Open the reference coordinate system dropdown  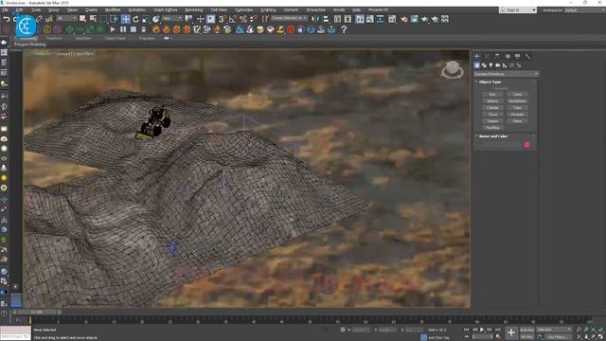(172, 19)
